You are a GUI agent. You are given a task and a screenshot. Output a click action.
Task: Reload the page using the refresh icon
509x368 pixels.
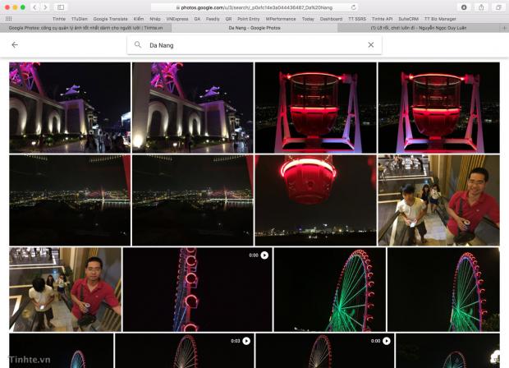[354, 7]
